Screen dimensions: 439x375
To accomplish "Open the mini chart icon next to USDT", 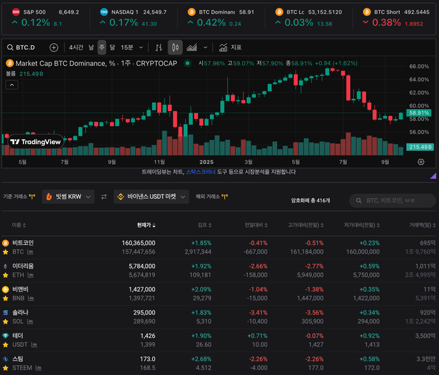I will pyautogui.click(x=34, y=345).
